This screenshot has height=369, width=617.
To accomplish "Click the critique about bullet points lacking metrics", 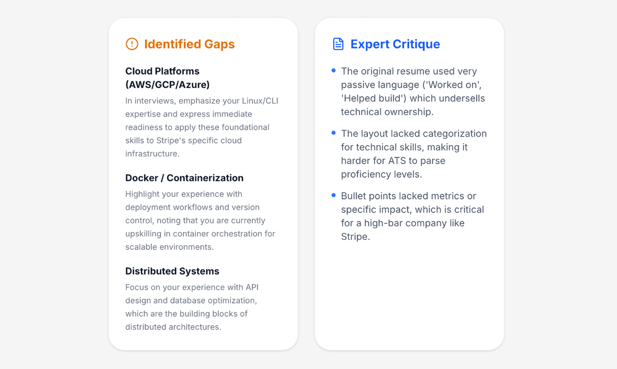I will [x=412, y=217].
